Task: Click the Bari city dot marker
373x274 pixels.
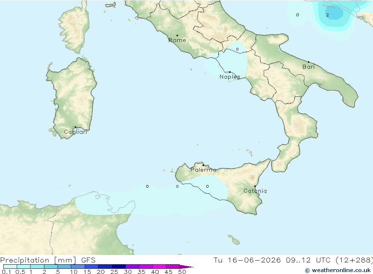Action: coord(308,62)
